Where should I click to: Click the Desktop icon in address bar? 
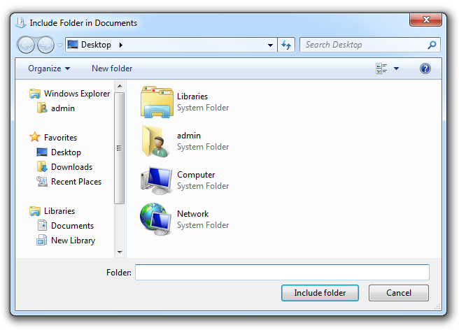pyautogui.click(x=73, y=45)
